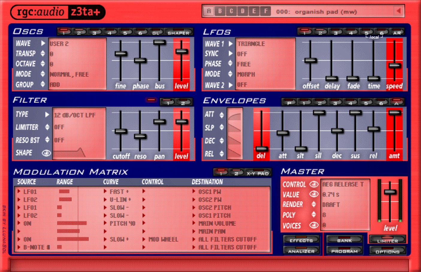Click the Master level slider handle
The image size is (421, 272).
pyautogui.click(x=390, y=192)
